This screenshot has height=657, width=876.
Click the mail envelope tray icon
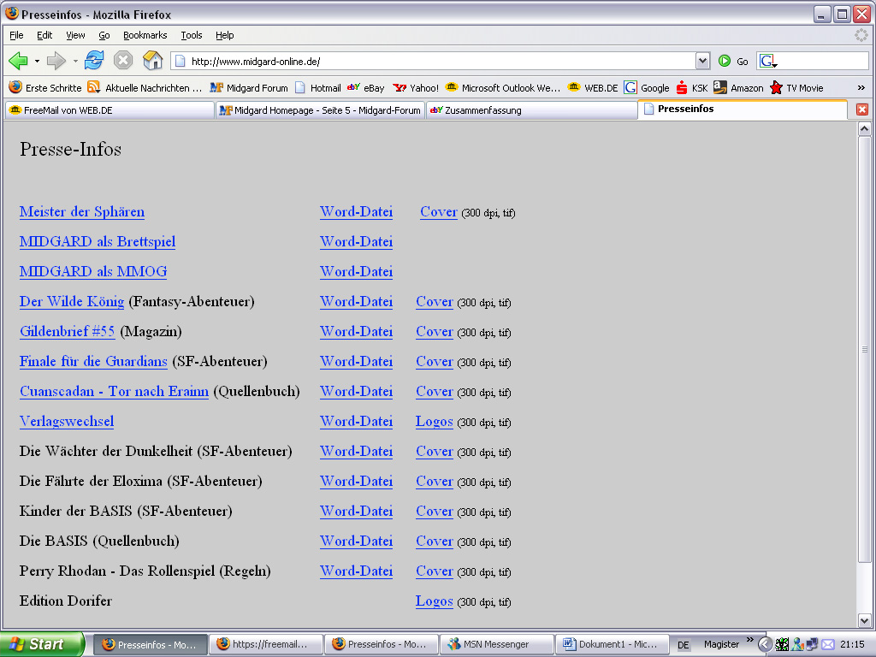pyautogui.click(x=828, y=645)
